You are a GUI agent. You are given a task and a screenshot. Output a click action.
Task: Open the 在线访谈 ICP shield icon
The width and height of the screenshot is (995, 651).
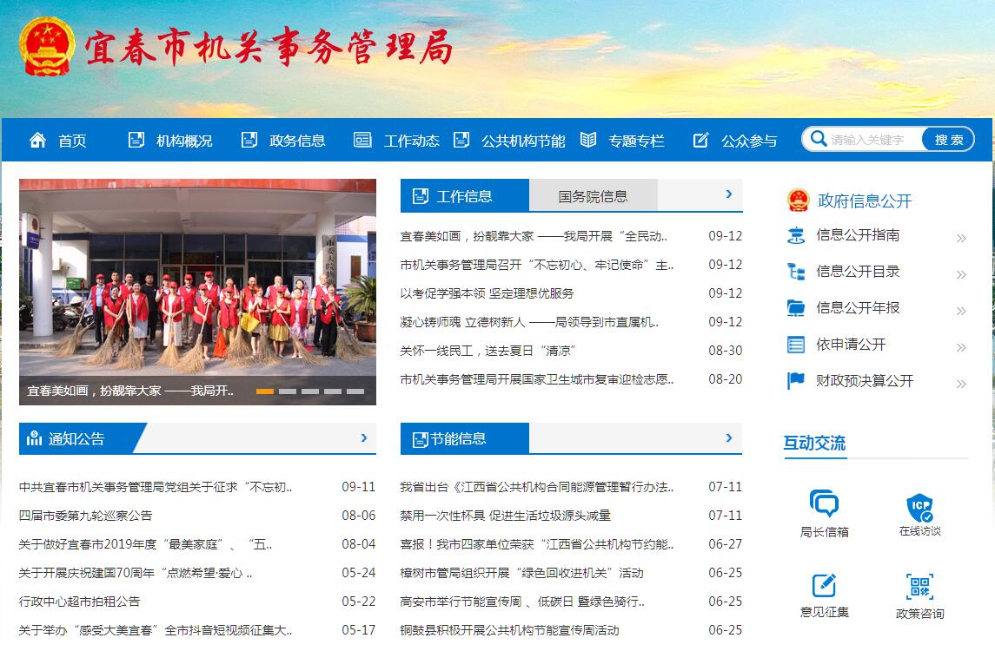919,507
